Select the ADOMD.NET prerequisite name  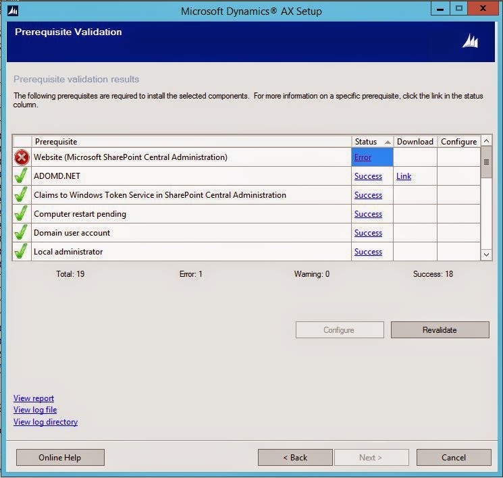tap(57, 176)
